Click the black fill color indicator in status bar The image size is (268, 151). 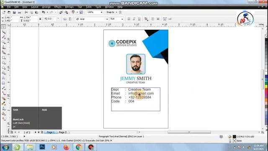coord(234,136)
